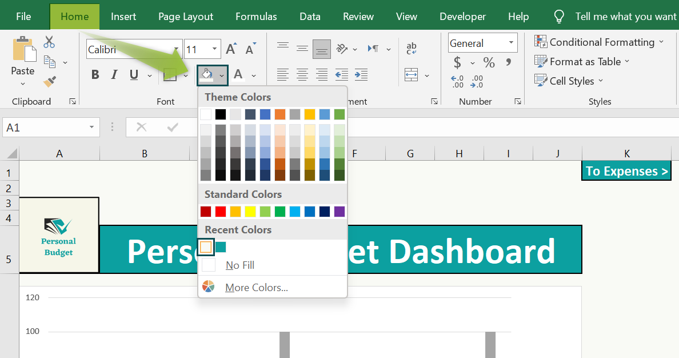
Task: Align text left
Action: (x=283, y=74)
